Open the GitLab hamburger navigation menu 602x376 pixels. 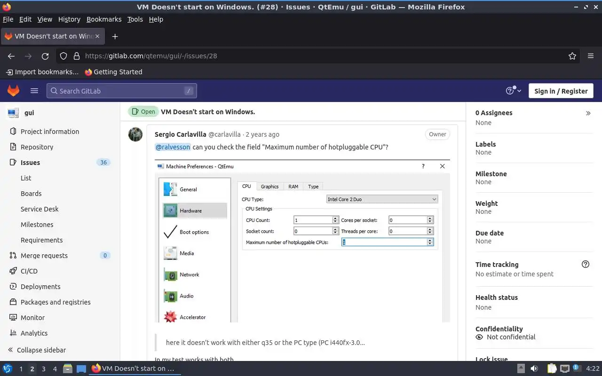(34, 91)
